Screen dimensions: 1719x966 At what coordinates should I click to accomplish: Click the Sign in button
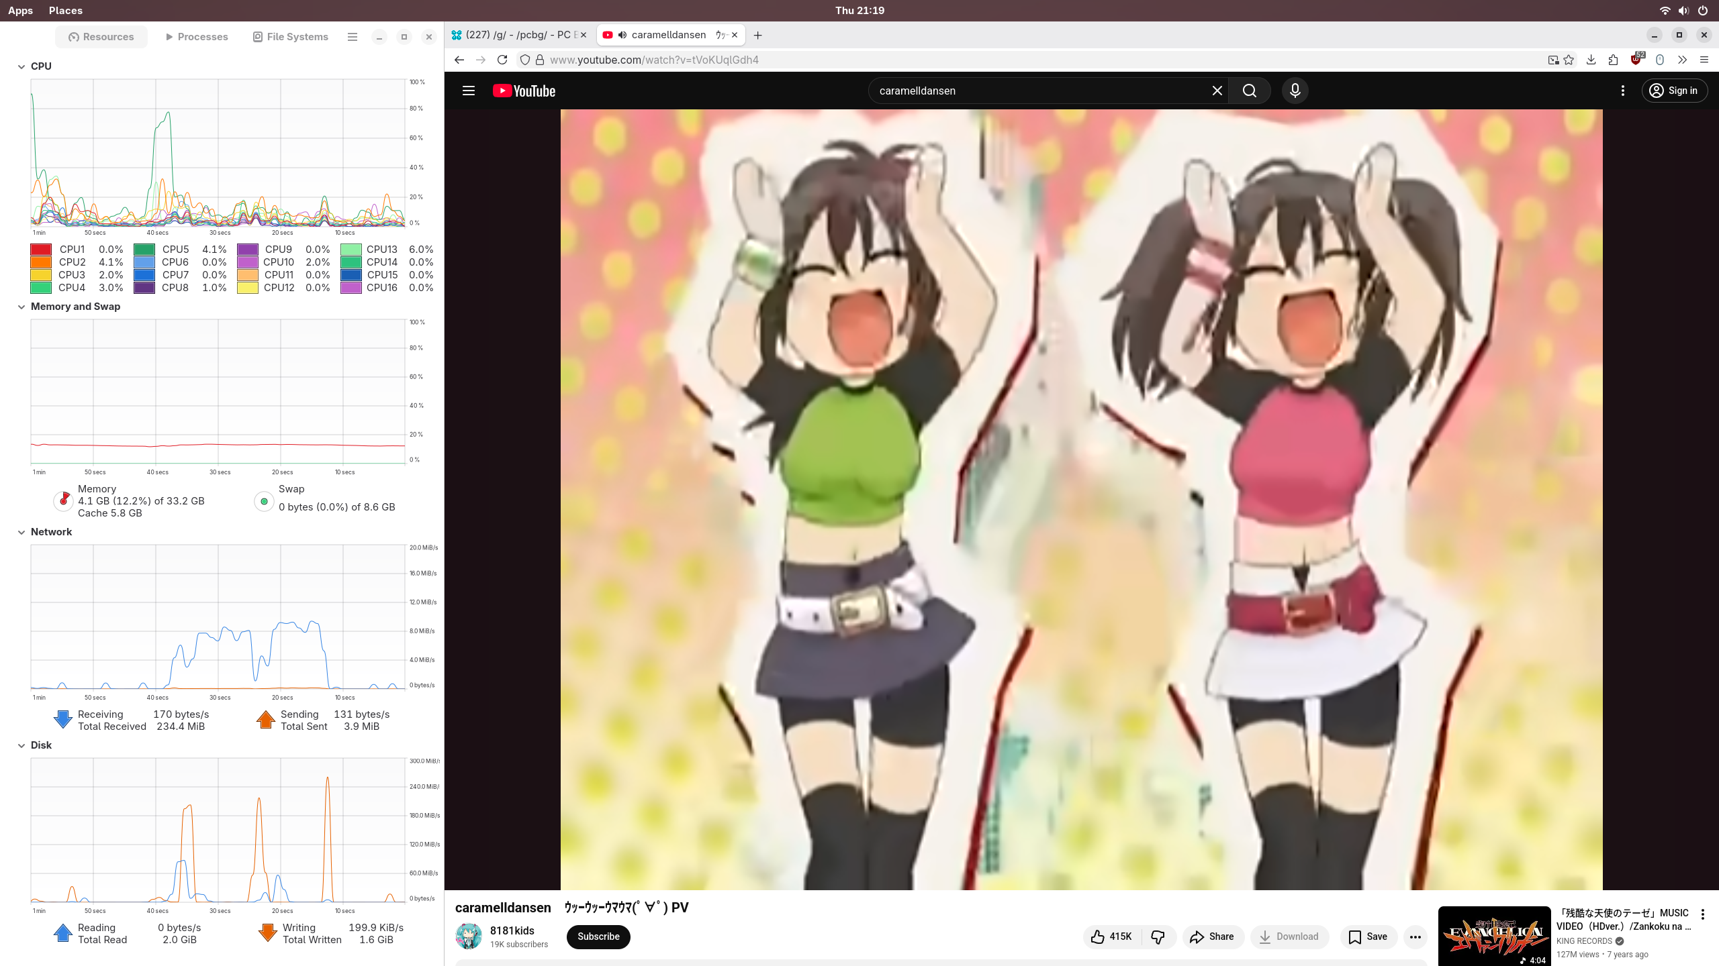click(1675, 91)
